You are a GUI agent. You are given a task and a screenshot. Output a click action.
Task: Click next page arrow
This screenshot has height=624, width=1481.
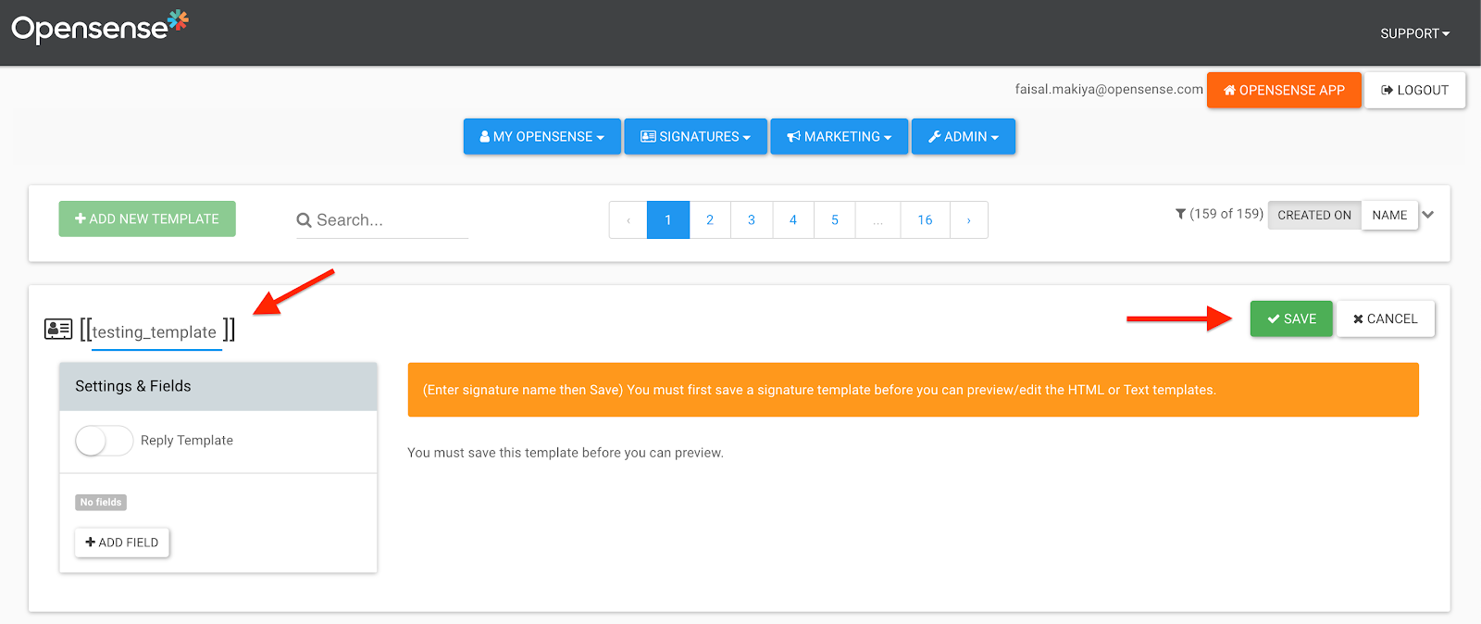[x=968, y=220]
